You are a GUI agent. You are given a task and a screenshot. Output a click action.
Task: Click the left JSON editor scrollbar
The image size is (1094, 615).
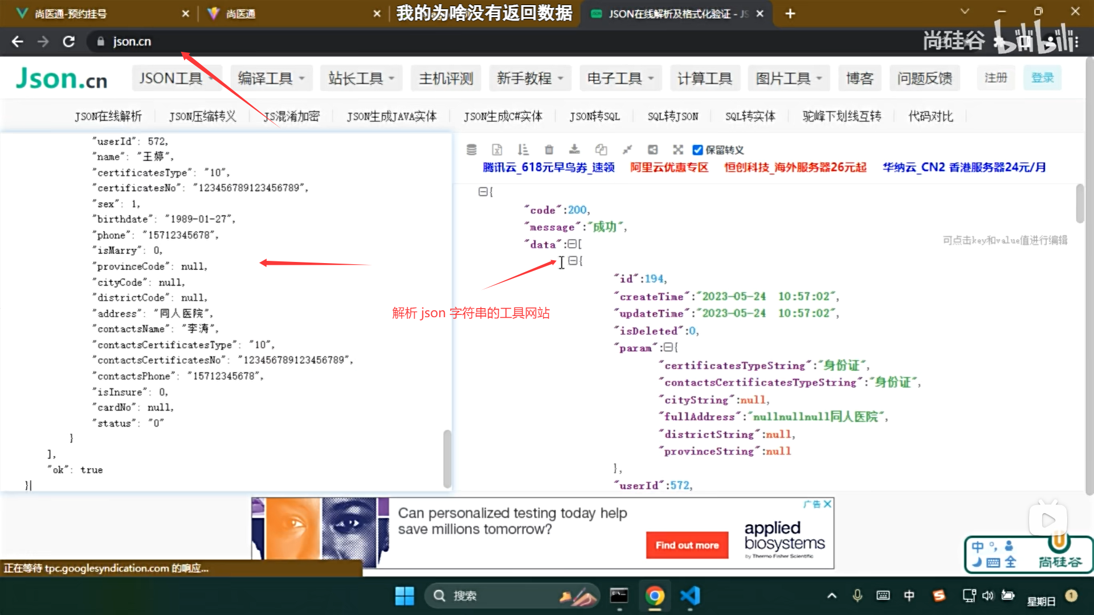coord(447,458)
